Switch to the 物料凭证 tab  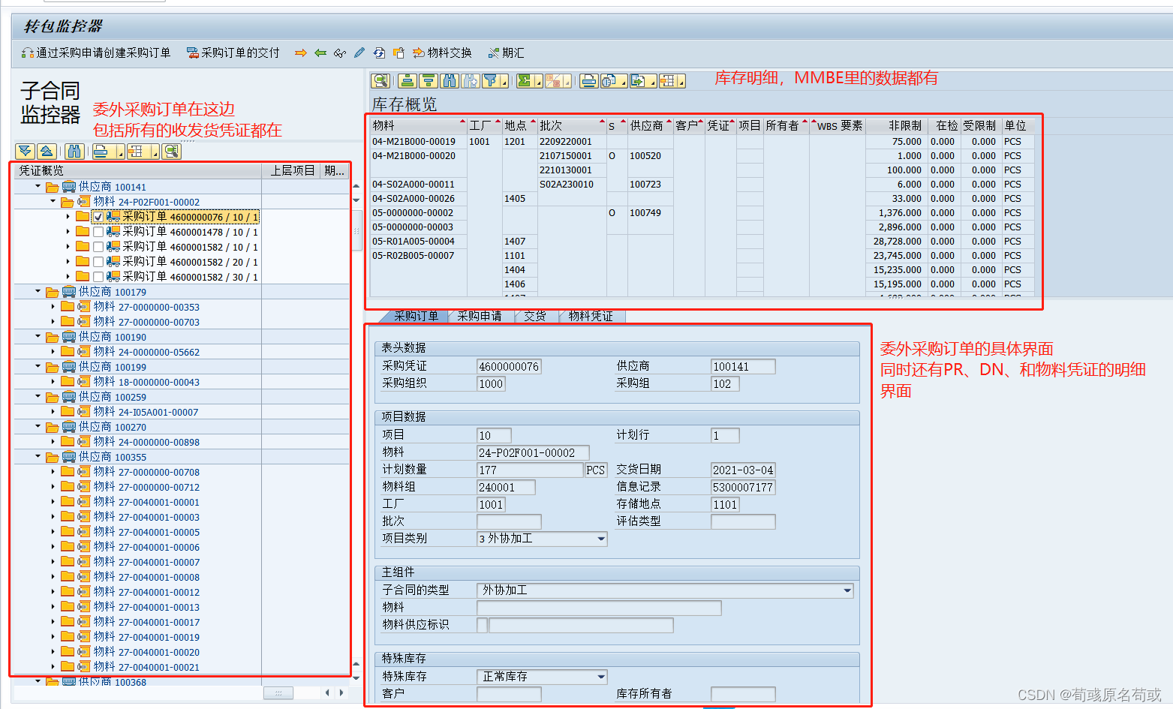click(x=591, y=316)
